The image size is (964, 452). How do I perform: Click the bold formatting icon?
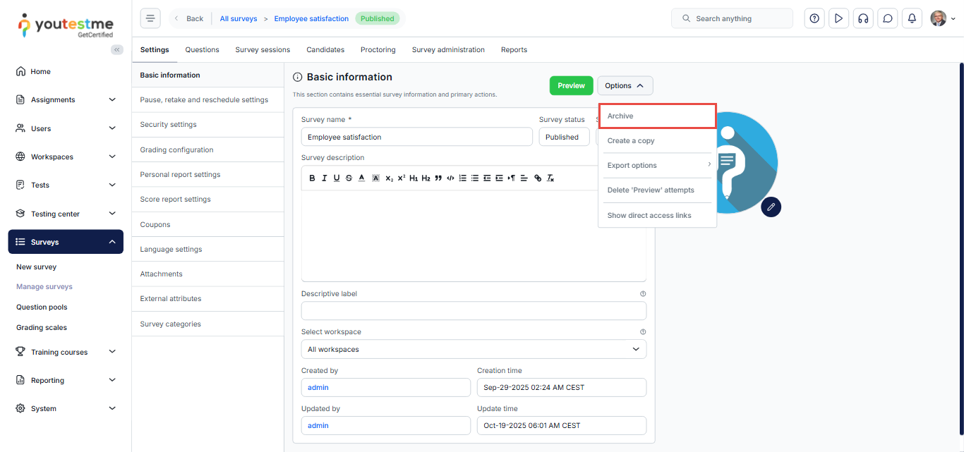point(313,178)
